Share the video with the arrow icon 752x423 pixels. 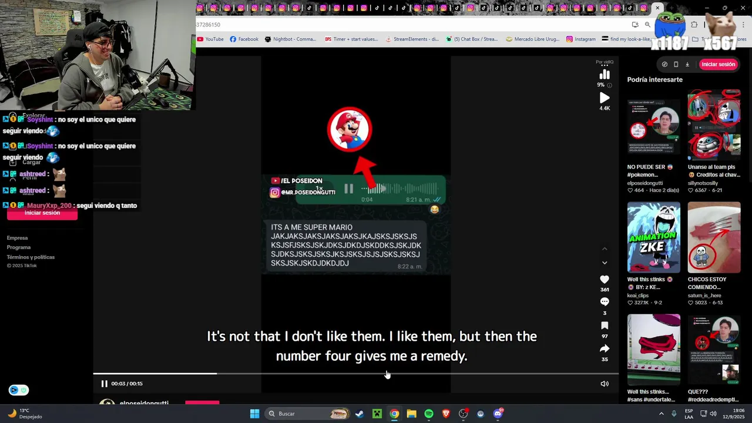click(x=605, y=348)
